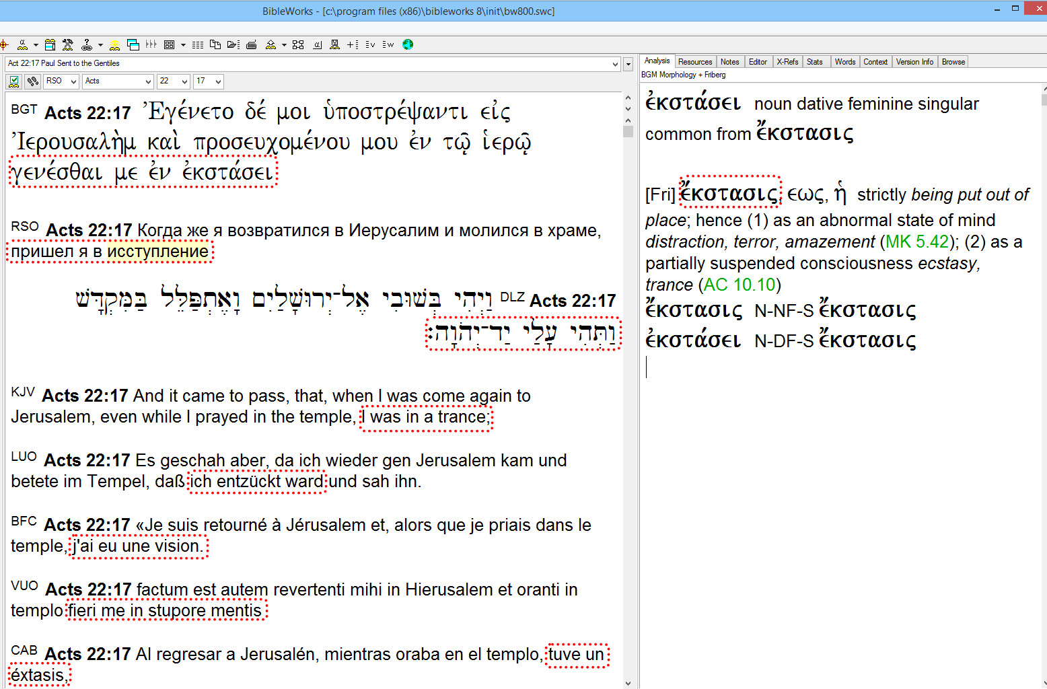Click 'BGM Morphology + Friberg' header text

[683, 75]
